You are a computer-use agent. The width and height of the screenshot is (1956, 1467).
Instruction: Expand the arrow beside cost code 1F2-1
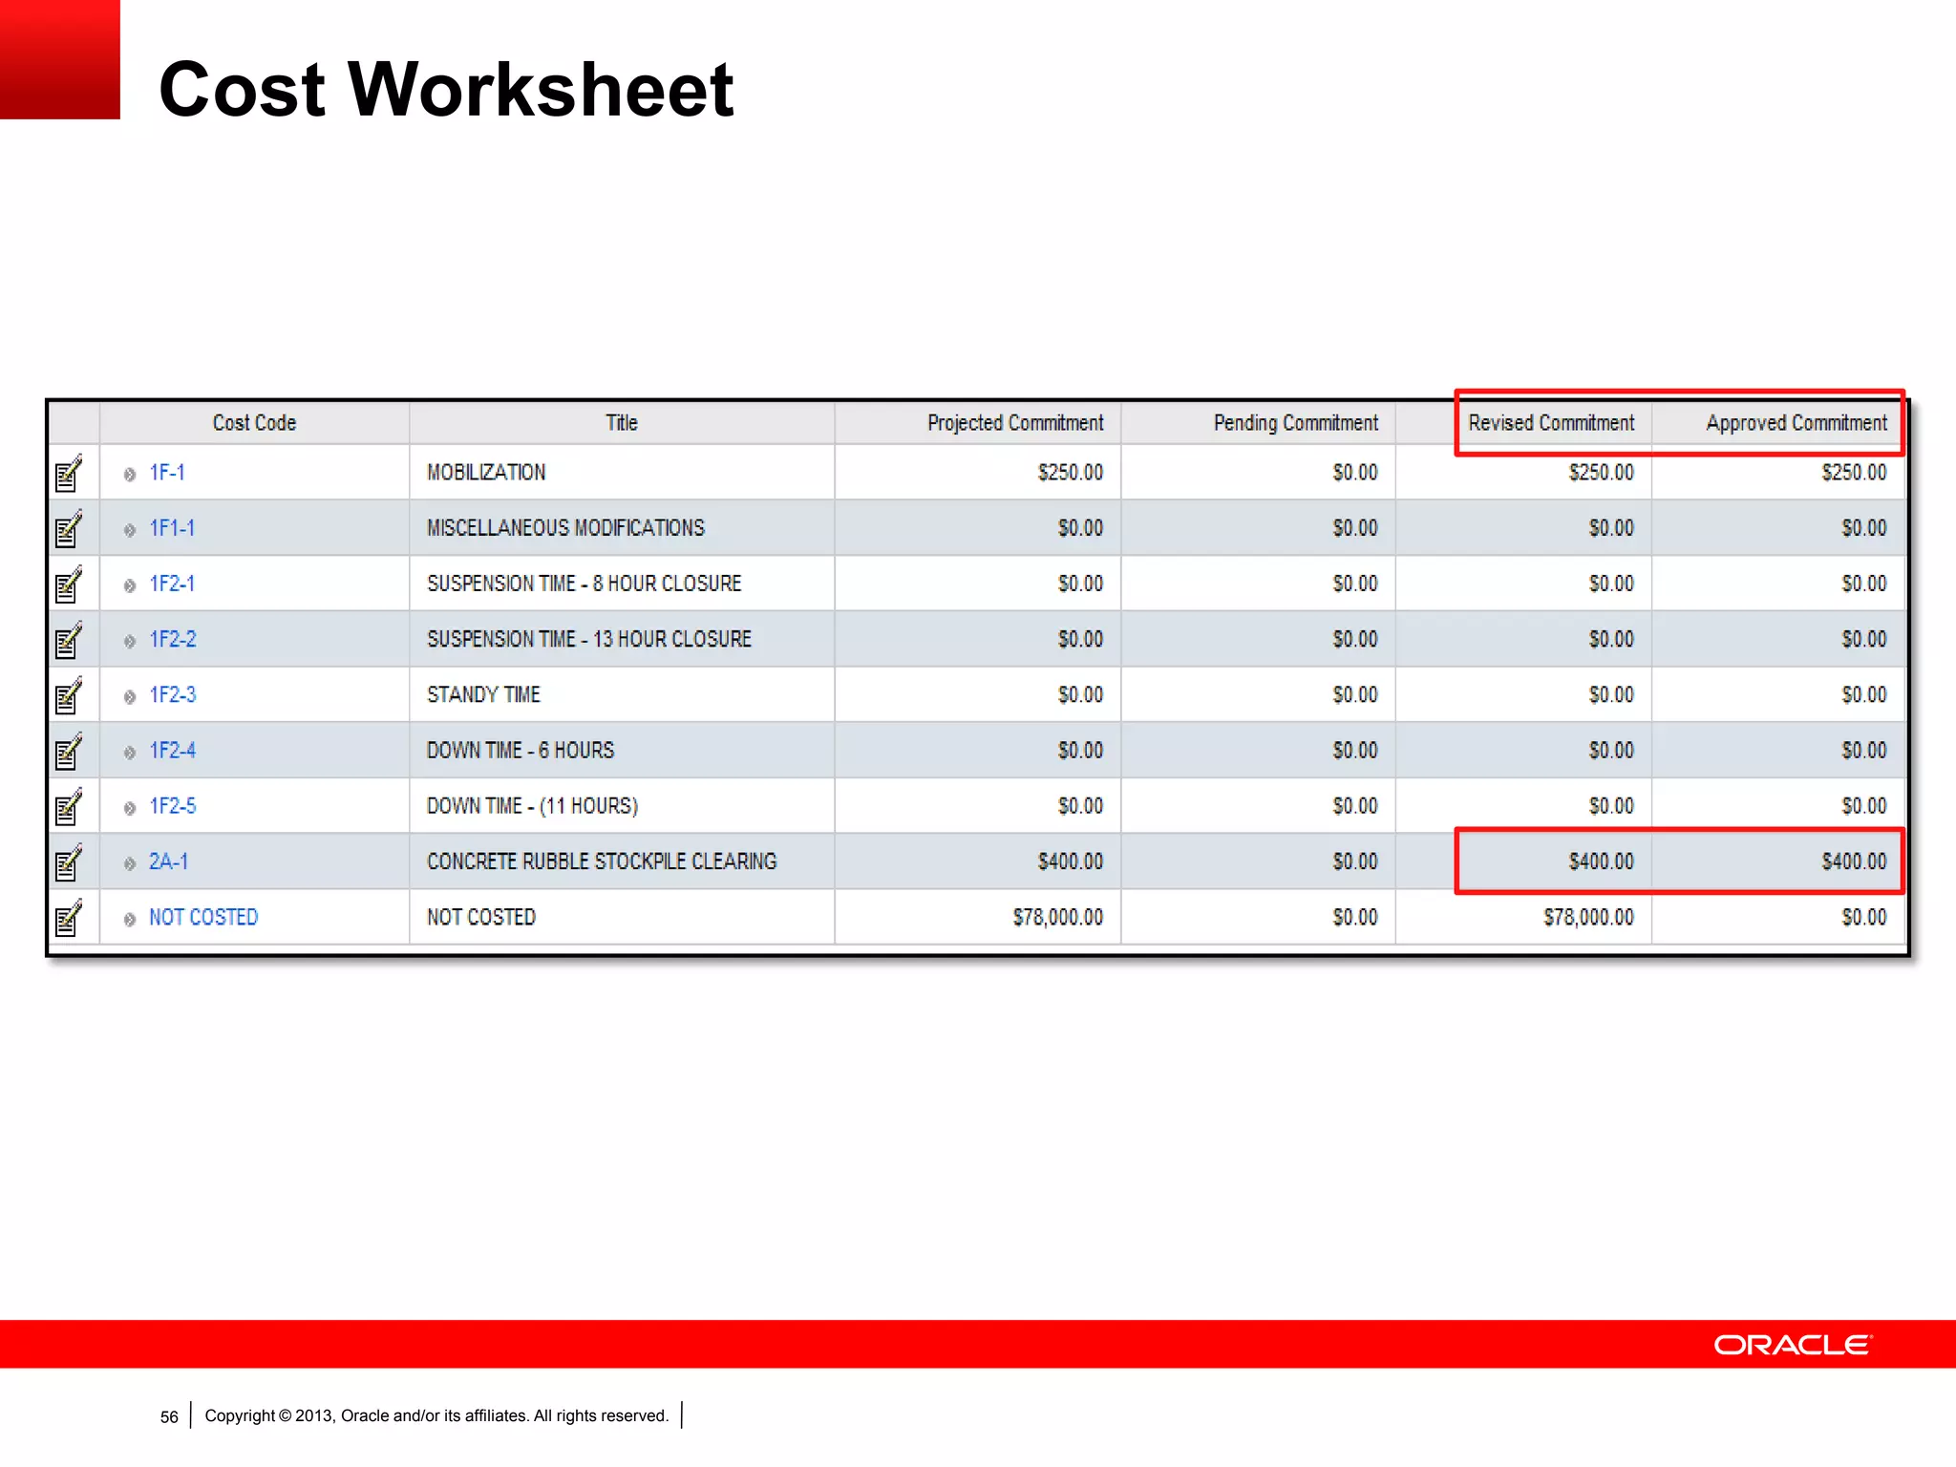click(x=130, y=585)
